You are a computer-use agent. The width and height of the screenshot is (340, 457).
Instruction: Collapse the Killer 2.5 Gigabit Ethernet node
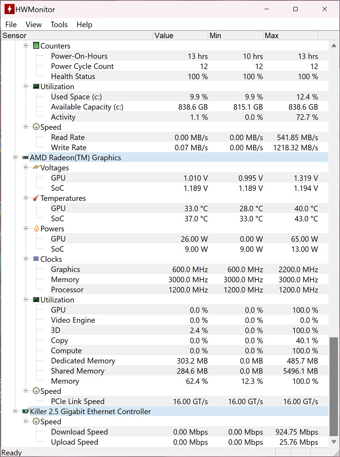[x=15, y=411]
